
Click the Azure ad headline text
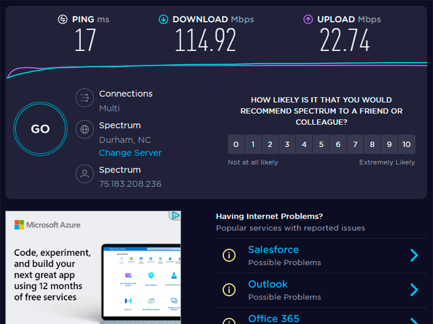(x=52, y=275)
